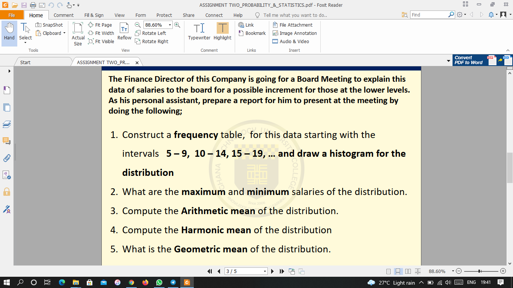Open the Attachments panel in the sidebar

(7, 158)
